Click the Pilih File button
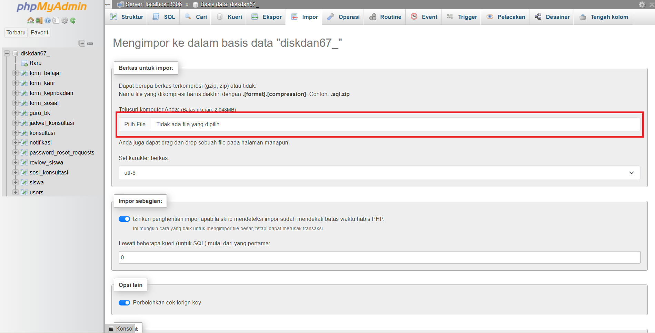The width and height of the screenshot is (655, 333). [x=135, y=125]
